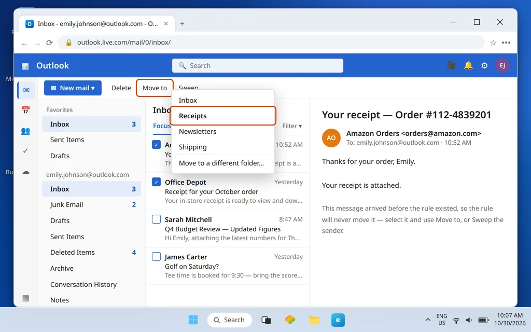Choose Shipping in Move to menu

point(223,147)
